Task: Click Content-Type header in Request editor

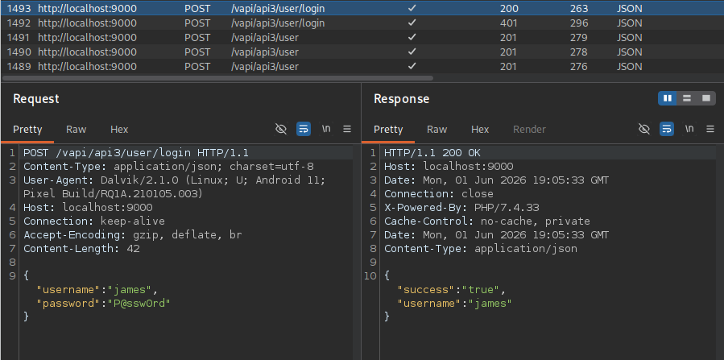Action: pyautogui.click(x=168, y=166)
